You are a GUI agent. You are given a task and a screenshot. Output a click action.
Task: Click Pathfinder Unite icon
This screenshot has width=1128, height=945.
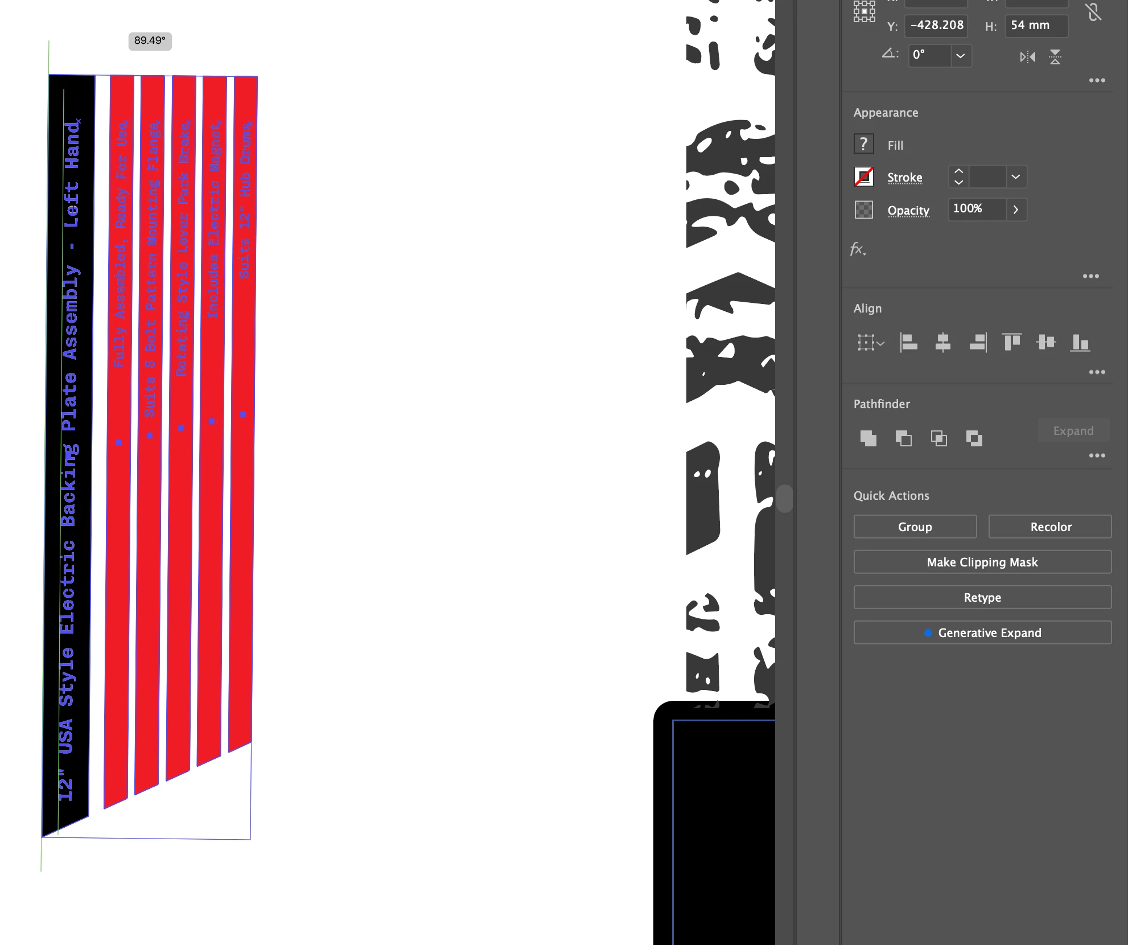point(868,438)
